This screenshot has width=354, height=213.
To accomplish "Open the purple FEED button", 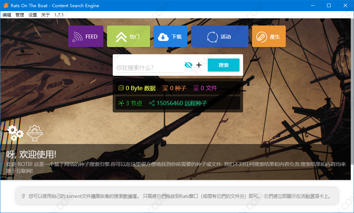I will (86, 36).
